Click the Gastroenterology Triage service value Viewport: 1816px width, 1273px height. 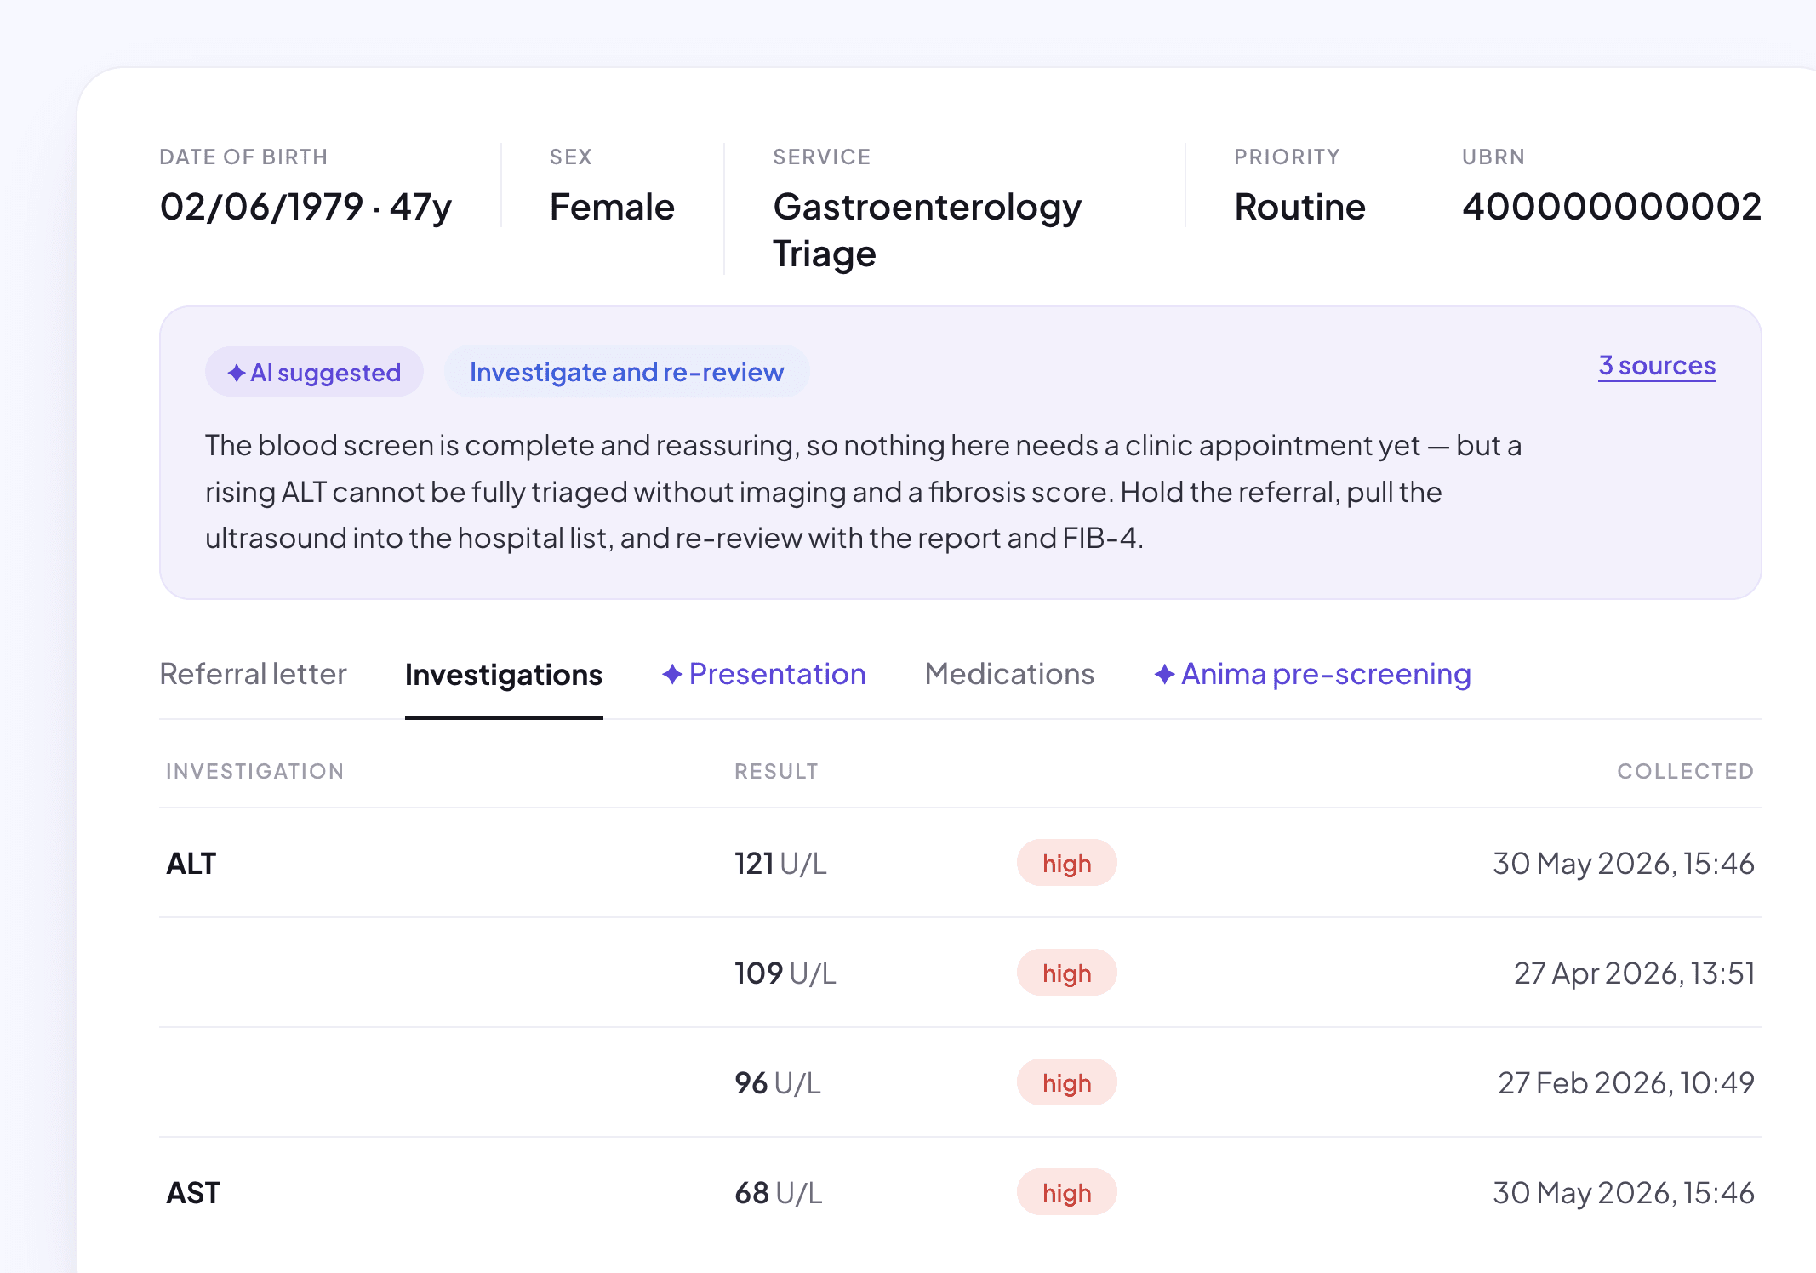pos(927,230)
